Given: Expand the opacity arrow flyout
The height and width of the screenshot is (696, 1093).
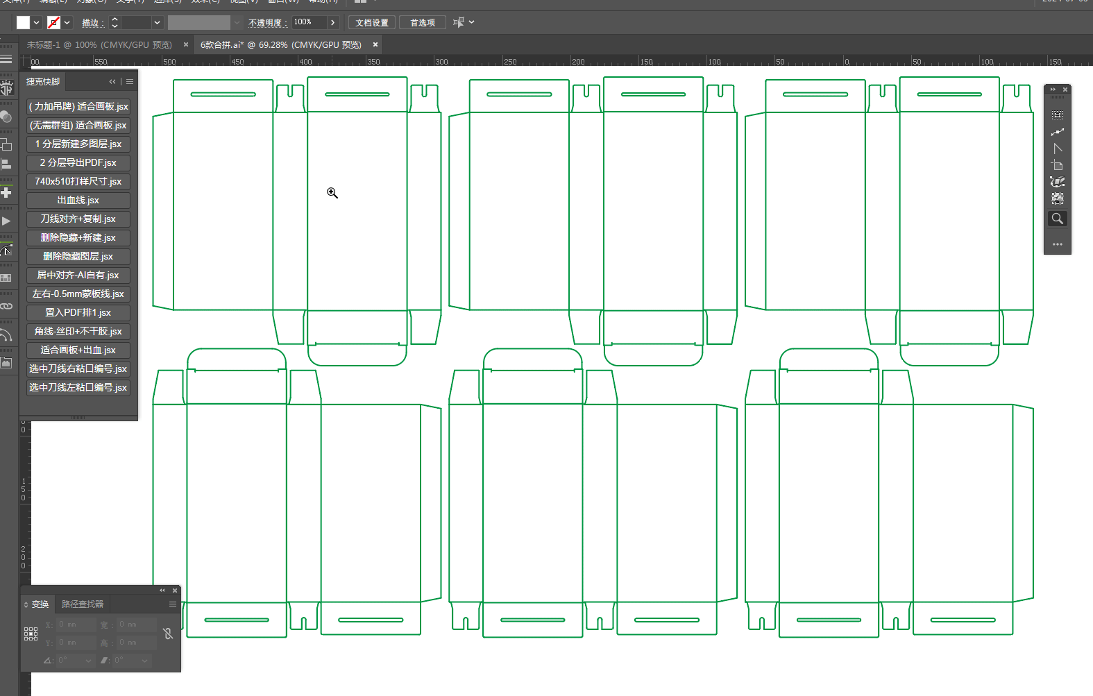Looking at the screenshot, I should point(333,22).
